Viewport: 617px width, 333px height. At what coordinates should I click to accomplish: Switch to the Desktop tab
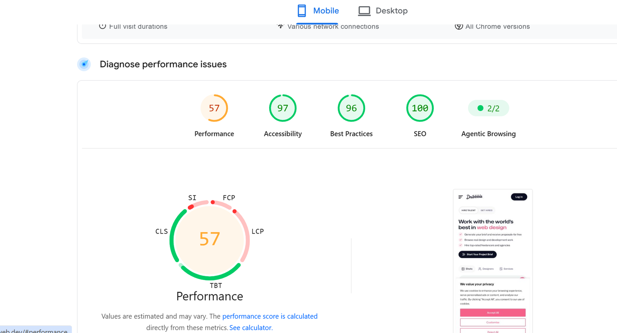click(x=383, y=11)
